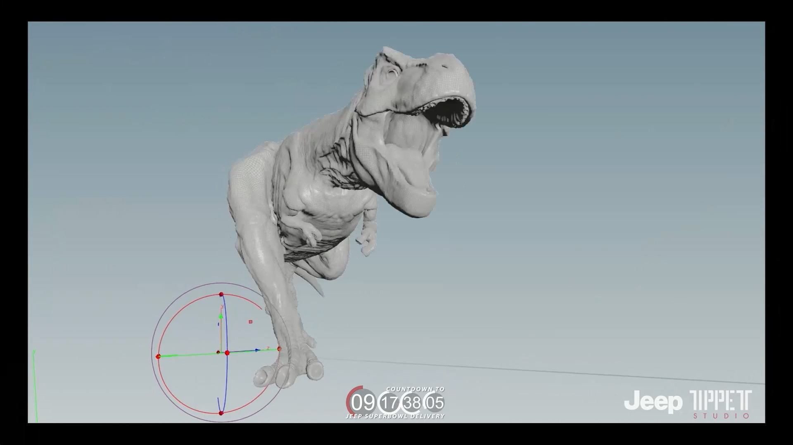
Task: Click the countdown days value 09
Action: tap(363, 402)
